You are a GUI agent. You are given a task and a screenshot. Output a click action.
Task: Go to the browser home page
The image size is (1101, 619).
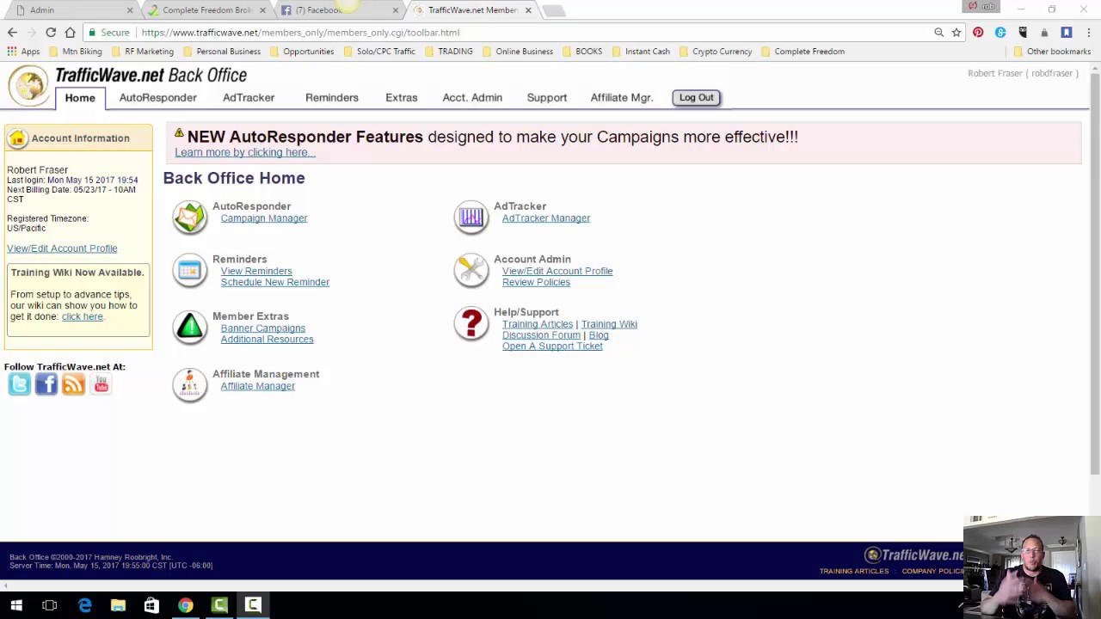(x=70, y=33)
